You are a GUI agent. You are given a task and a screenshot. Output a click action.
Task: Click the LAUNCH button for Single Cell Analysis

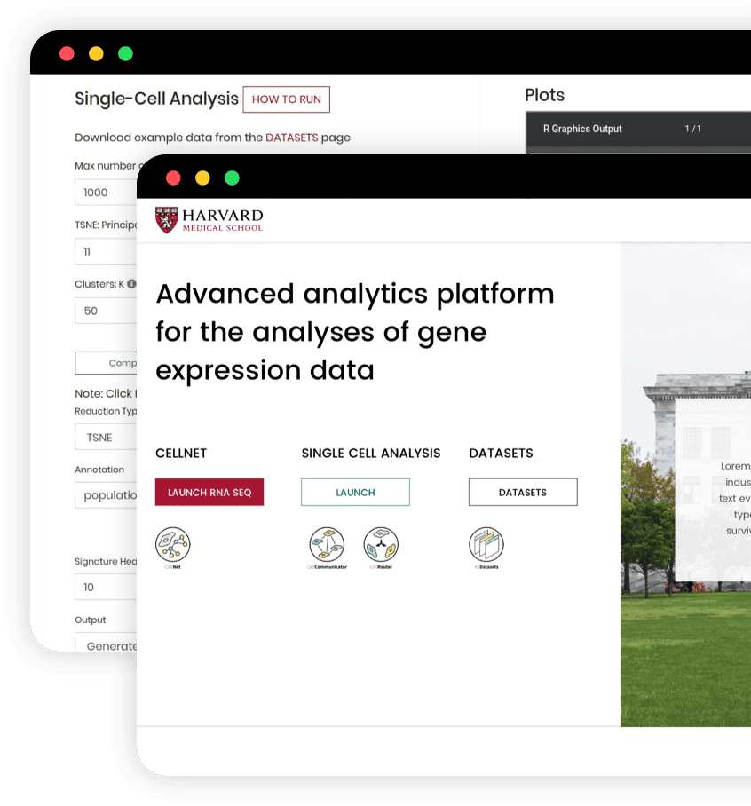click(355, 493)
